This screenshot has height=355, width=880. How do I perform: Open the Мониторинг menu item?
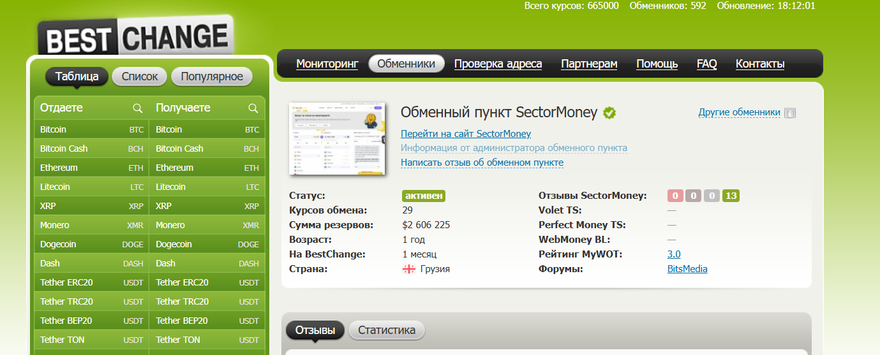[327, 64]
